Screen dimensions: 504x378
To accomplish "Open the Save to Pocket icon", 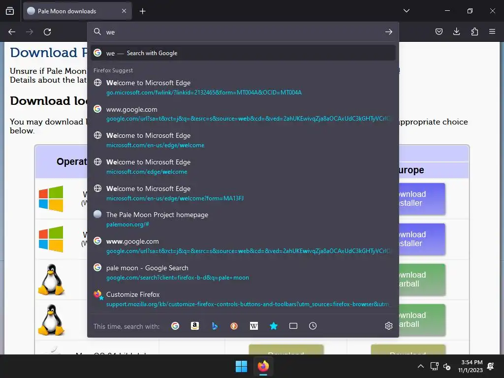I will point(439,31).
